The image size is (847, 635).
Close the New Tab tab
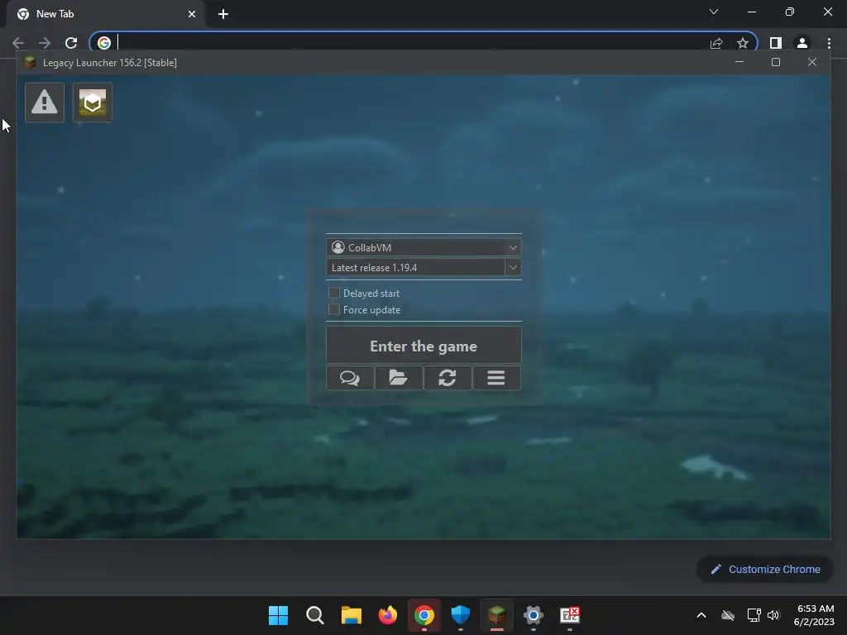192,14
